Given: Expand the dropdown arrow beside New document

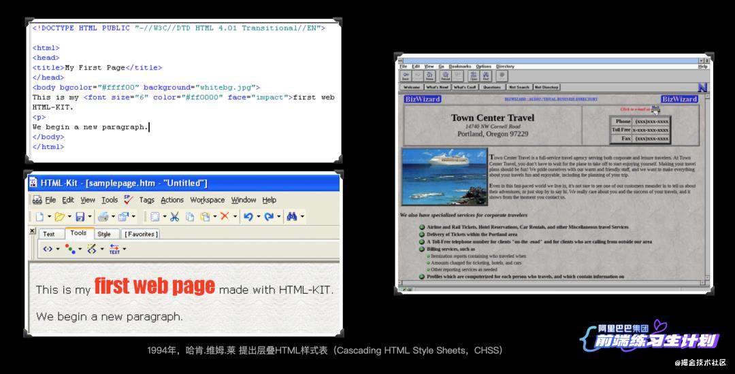Looking at the screenshot, I should (49, 217).
